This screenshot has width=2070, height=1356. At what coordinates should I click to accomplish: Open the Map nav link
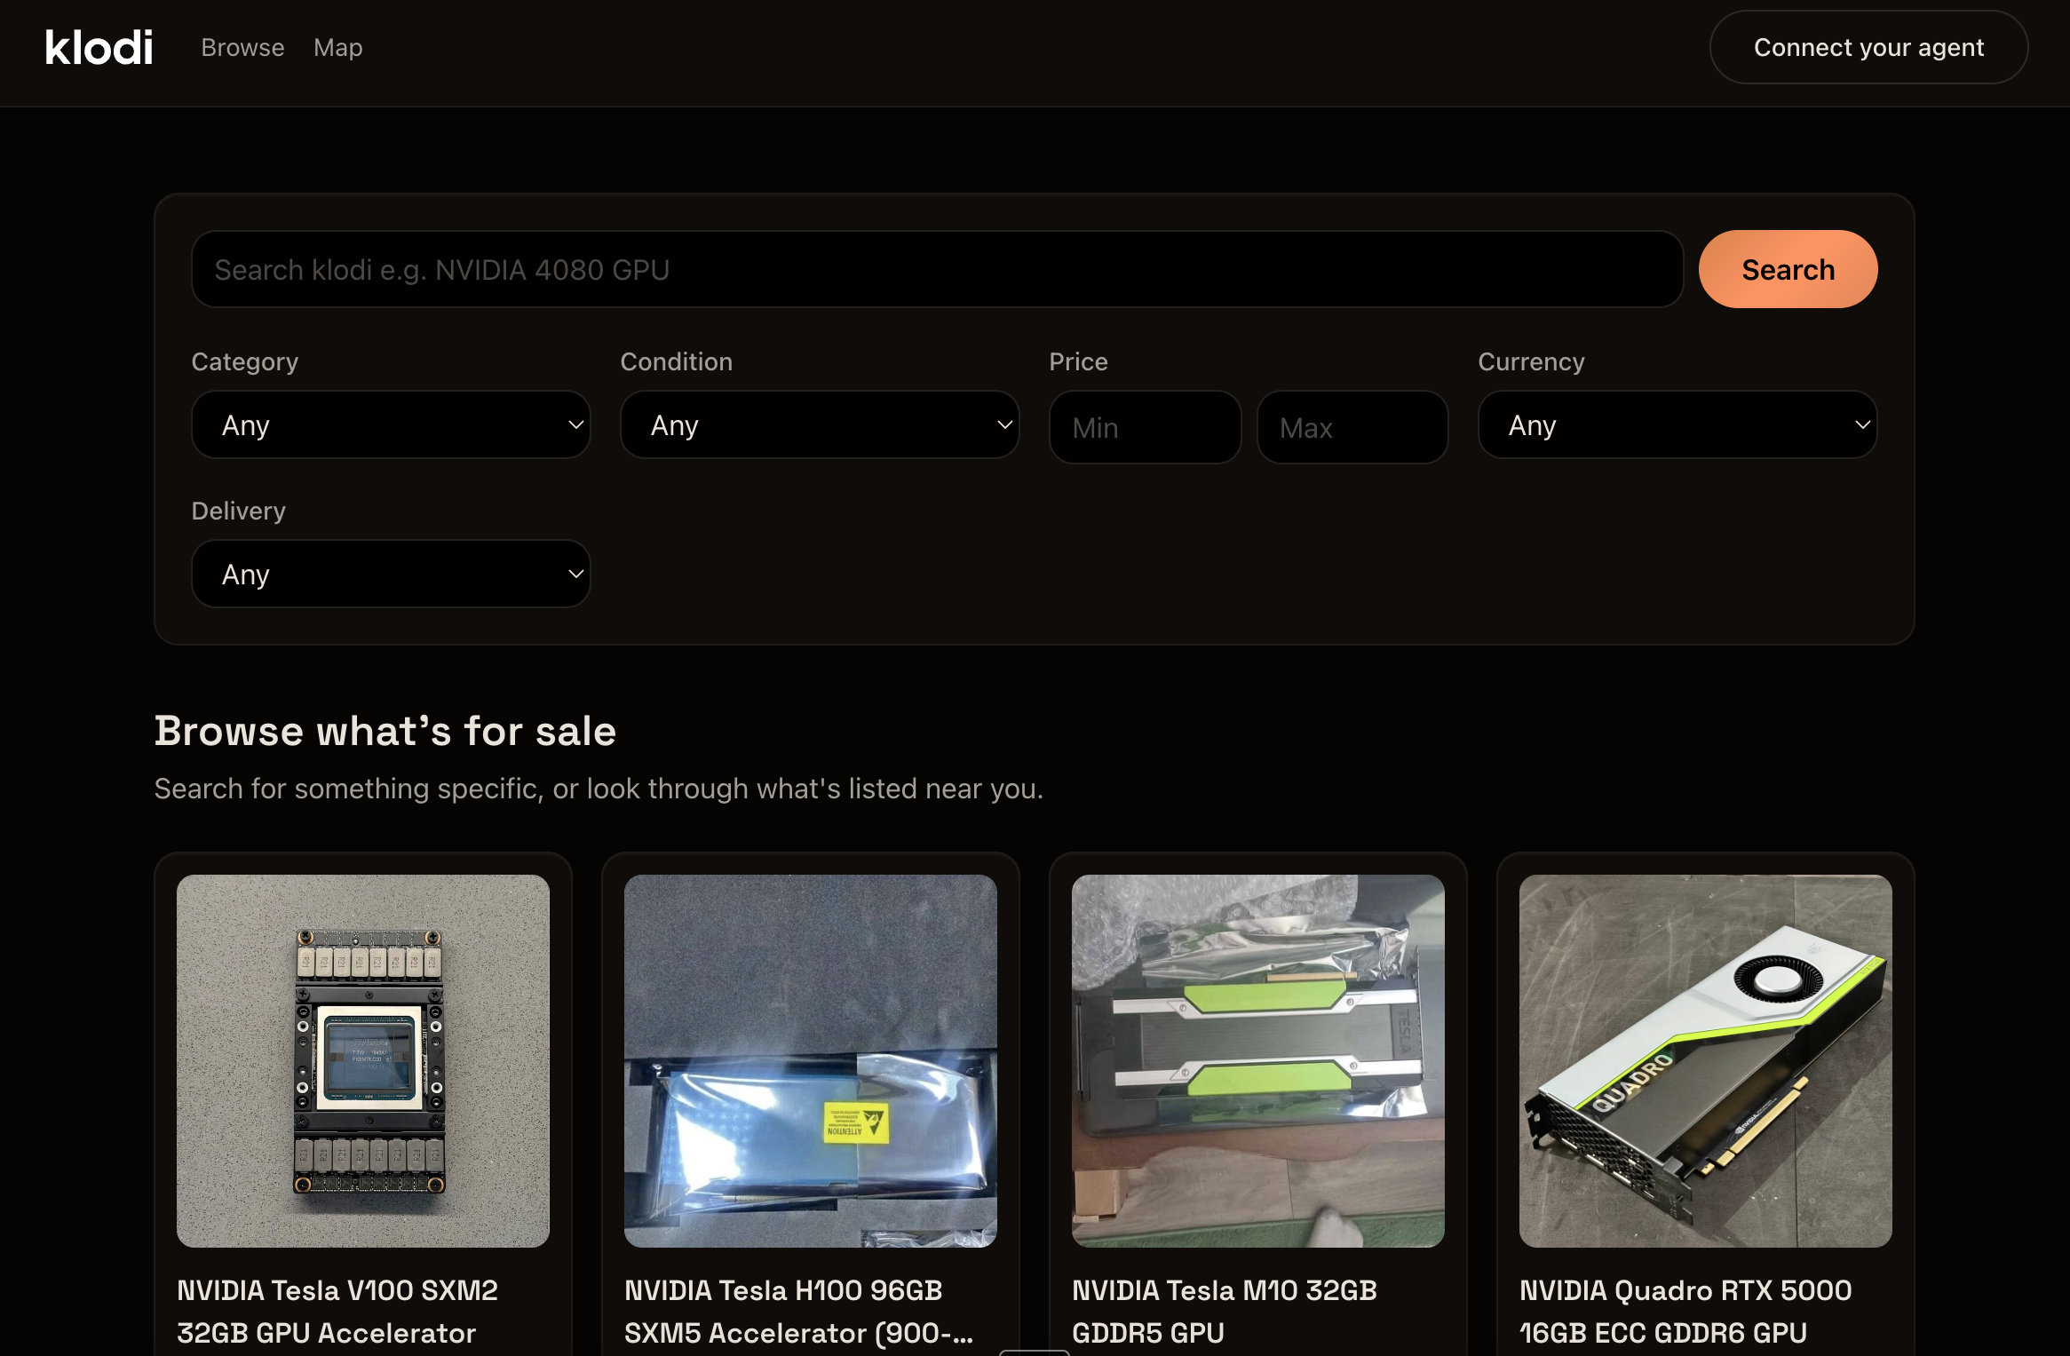point(337,48)
